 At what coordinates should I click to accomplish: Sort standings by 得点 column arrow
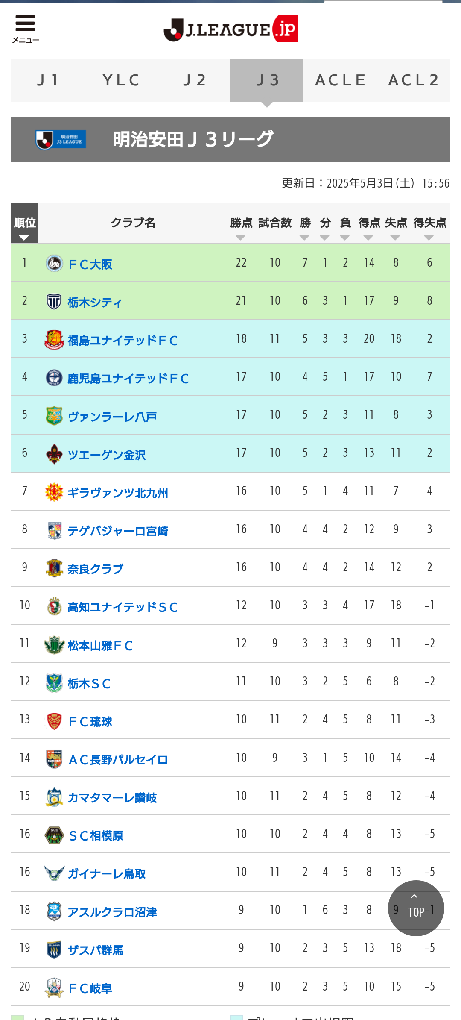(368, 238)
